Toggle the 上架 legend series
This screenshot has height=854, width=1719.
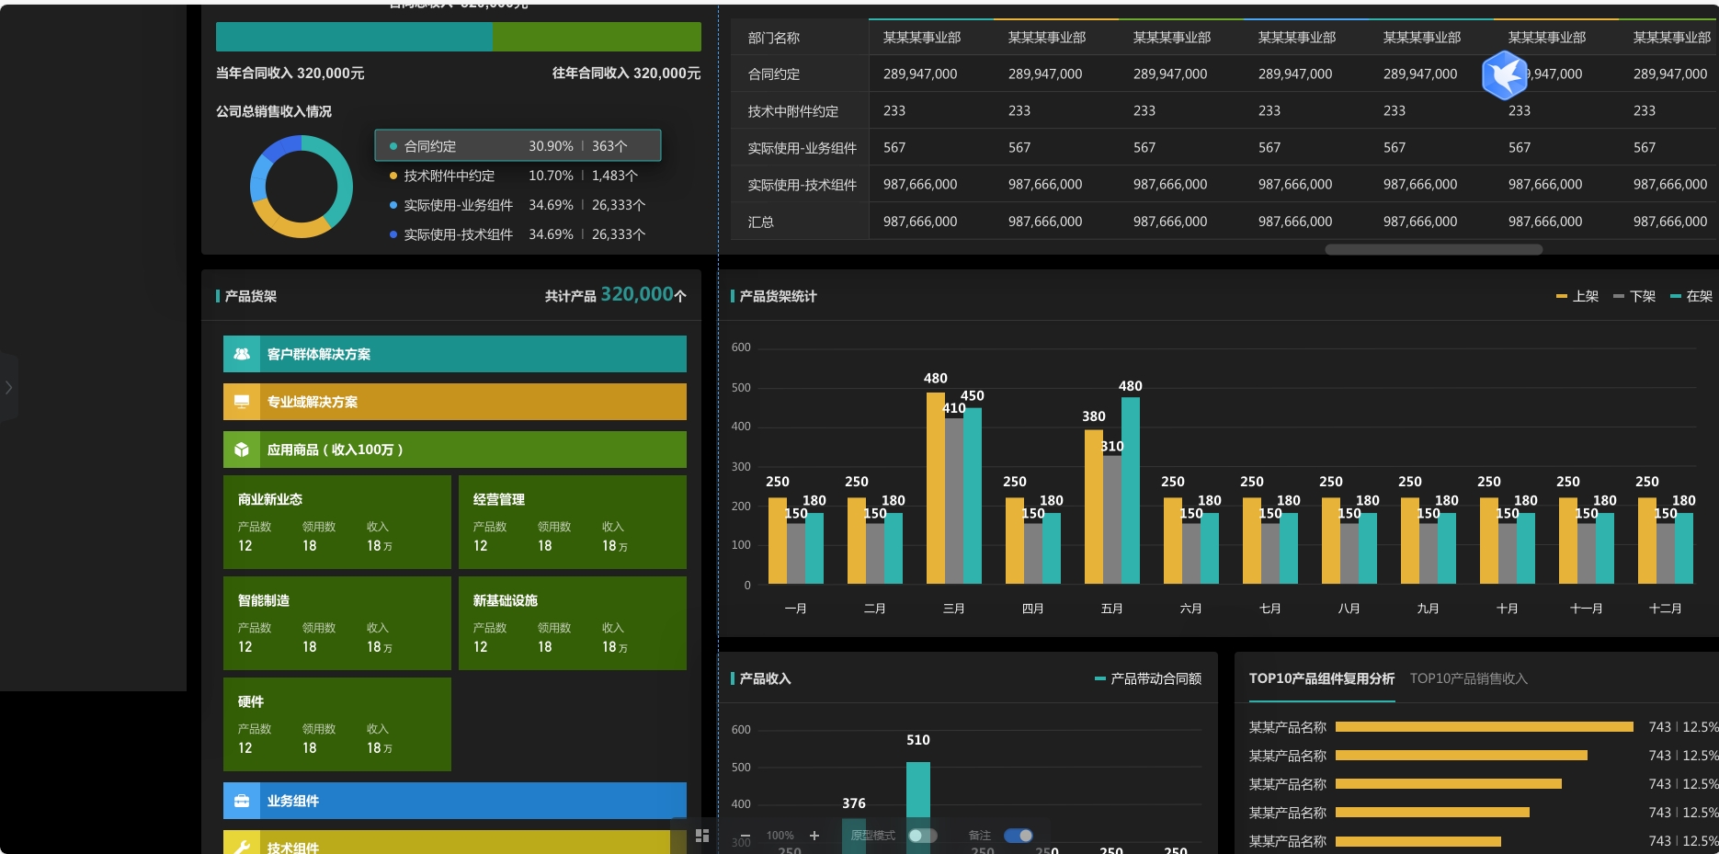pos(1577,296)
